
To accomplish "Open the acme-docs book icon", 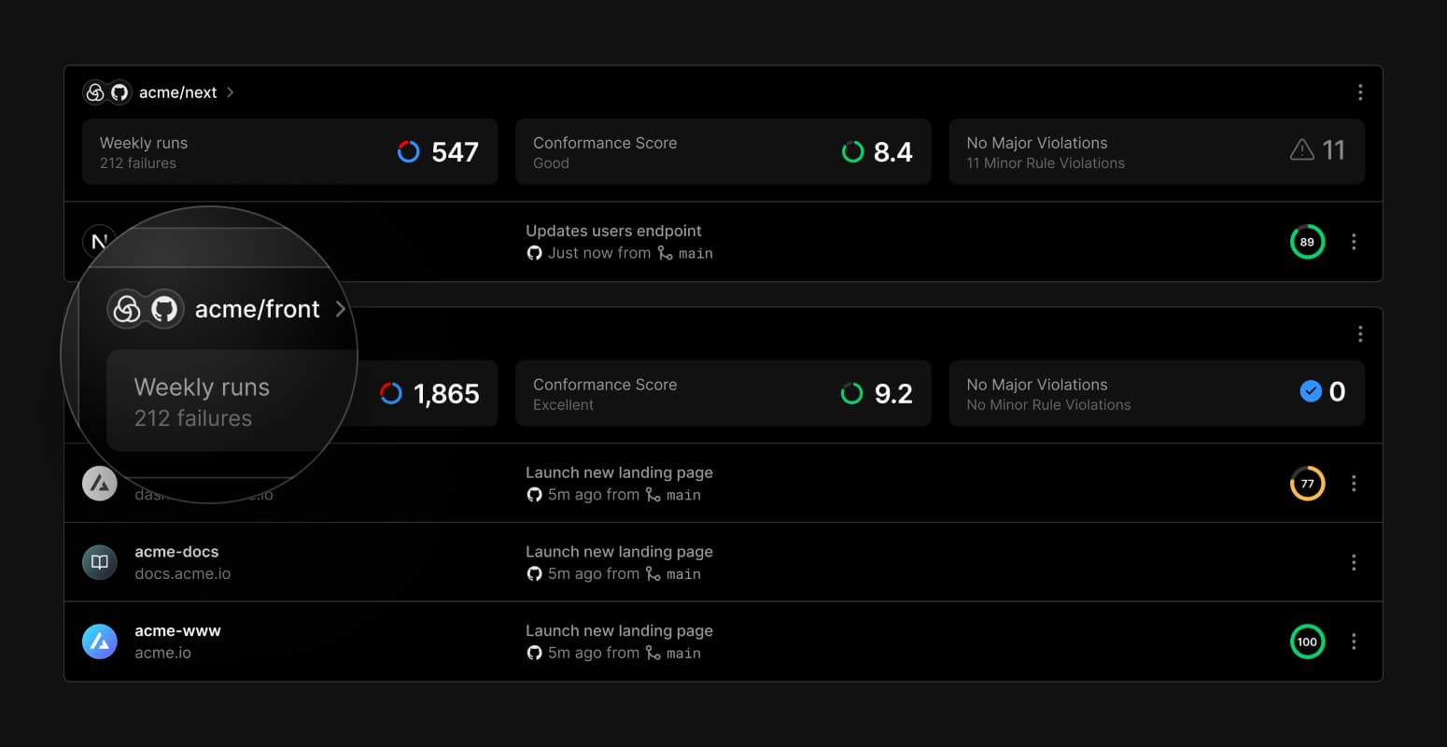I will 100,562.
